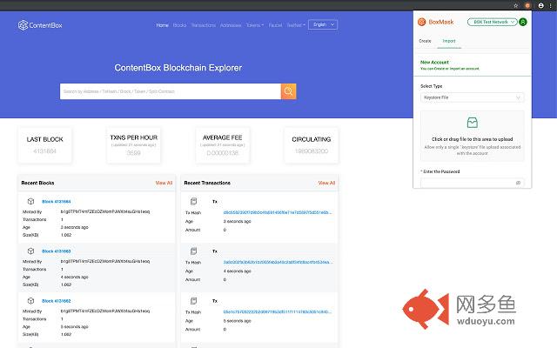The image size is (557, 348).
Task: Toggle password visibility eye icon
Action: (518, 183)
